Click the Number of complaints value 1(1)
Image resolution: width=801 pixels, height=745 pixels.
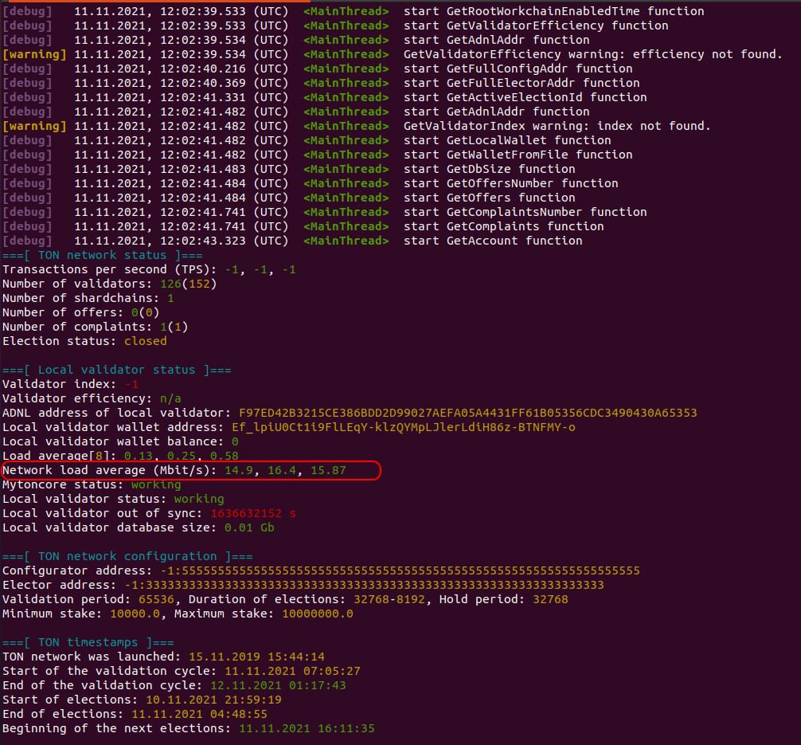point(174,327)
